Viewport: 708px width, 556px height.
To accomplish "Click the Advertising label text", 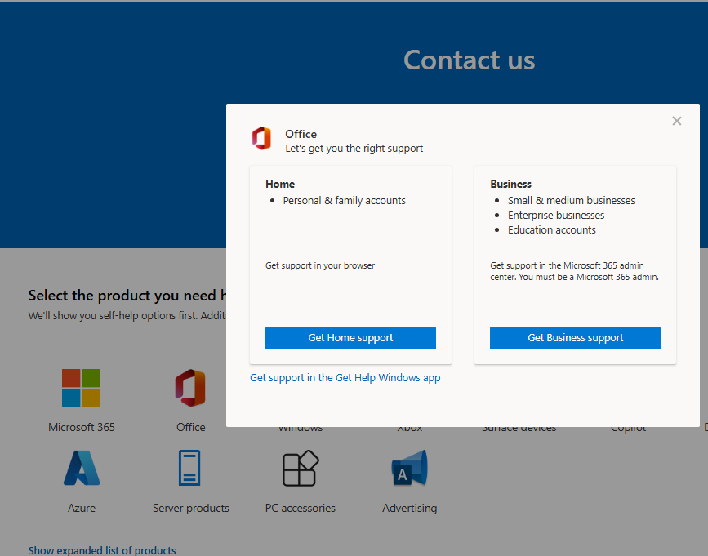I will click(410, 508).
